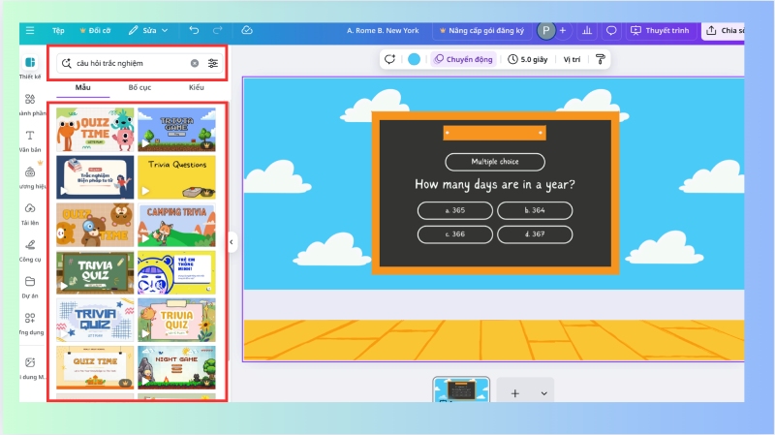Open the blue background color swatch
Screen dimensions: 775x435
click(415, 59)
